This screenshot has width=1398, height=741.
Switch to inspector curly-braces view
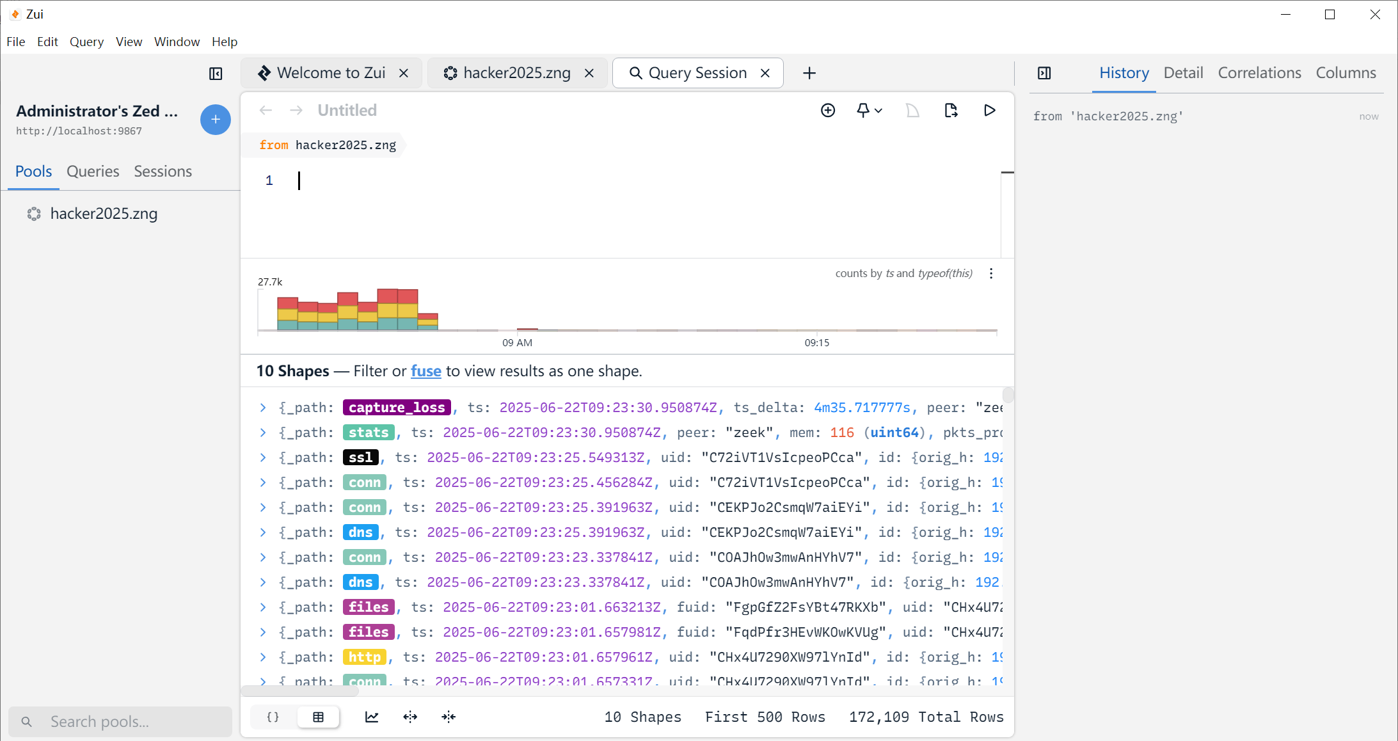[273, 717]
